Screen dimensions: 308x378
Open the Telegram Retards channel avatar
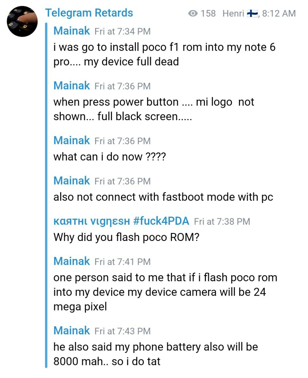[22, 22]
